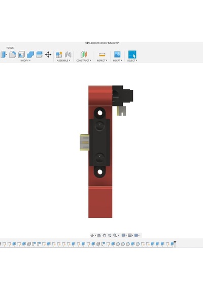The image size is (203, 290).
Task: Click the Zoom Window magnifier icon
Action: pos(115,235)
